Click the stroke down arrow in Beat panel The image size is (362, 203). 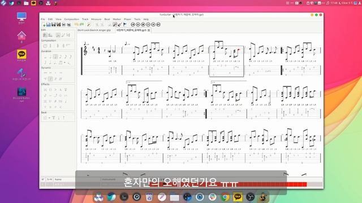click(x=59, y=118)
